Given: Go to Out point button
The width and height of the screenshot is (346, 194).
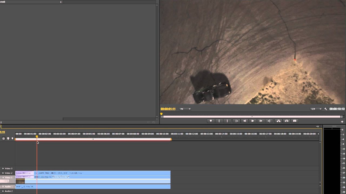Looking at the screenshot, I should [269, 121].
